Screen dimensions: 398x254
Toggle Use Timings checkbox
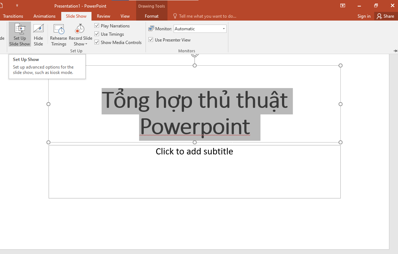pyautogui.click(x=97, y=34)
